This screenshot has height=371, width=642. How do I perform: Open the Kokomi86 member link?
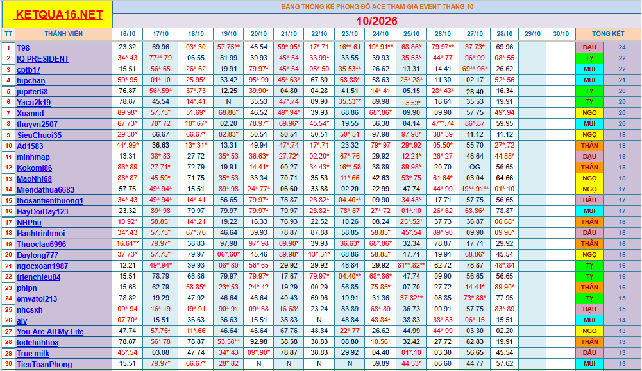point(35,168)
